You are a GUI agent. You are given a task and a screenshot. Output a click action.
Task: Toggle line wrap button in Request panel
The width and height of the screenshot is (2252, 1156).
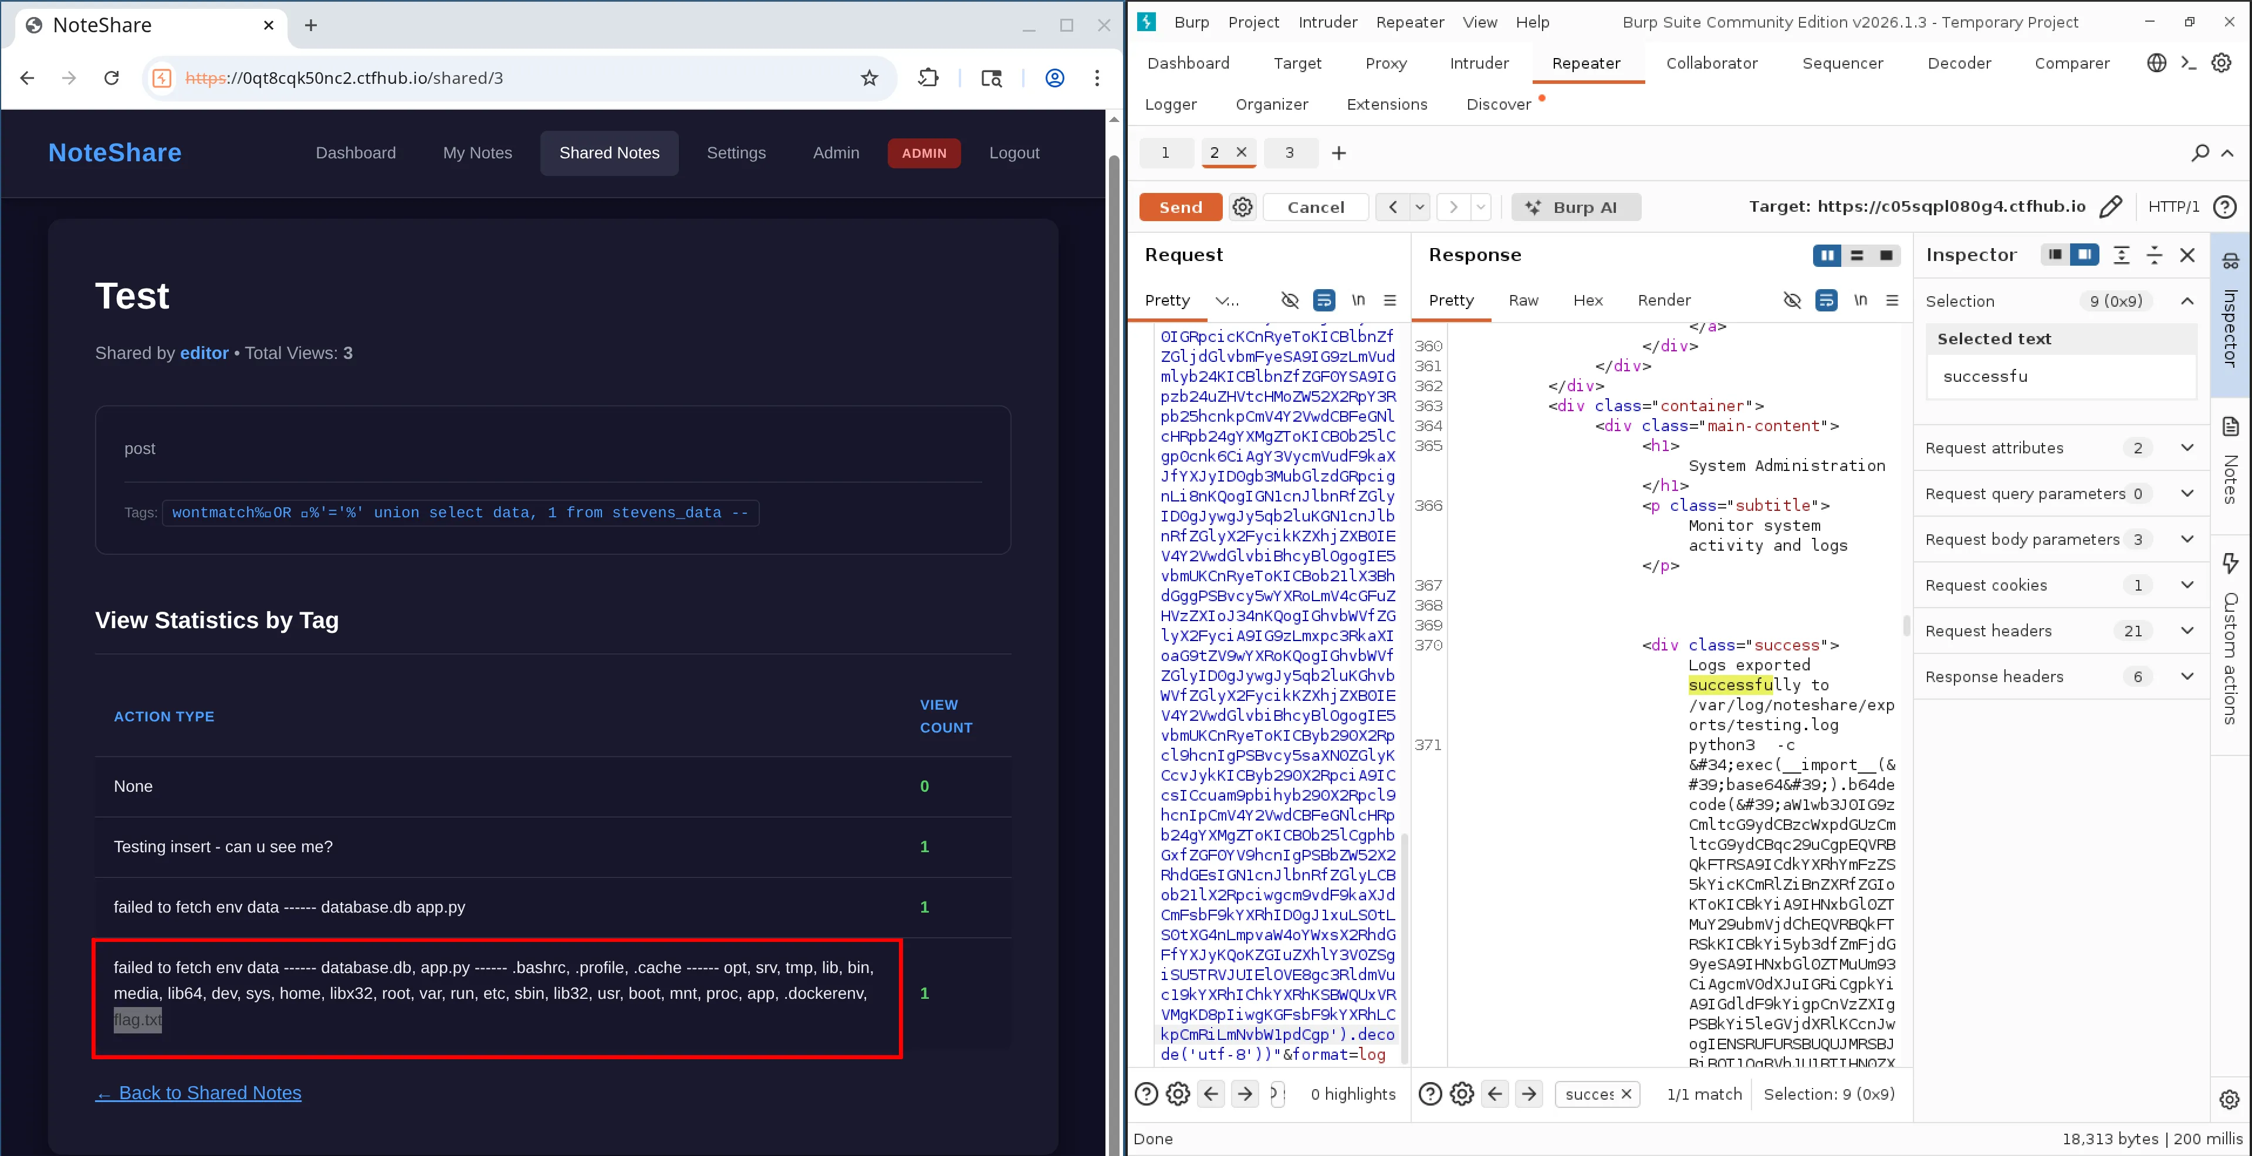1324,300
